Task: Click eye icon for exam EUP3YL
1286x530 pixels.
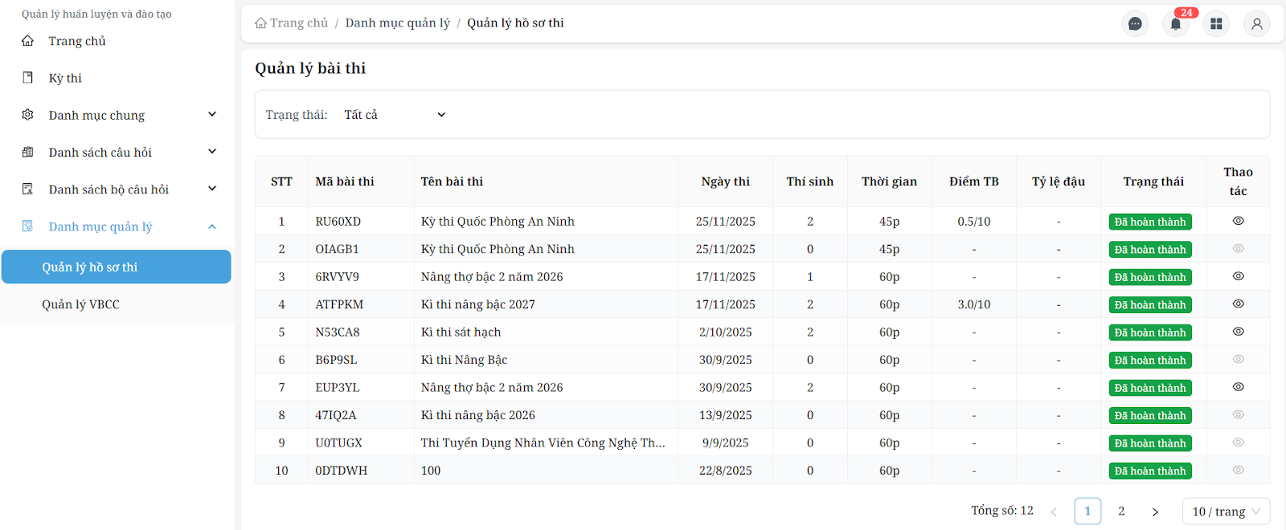Action: click(x=1238, y=387)
